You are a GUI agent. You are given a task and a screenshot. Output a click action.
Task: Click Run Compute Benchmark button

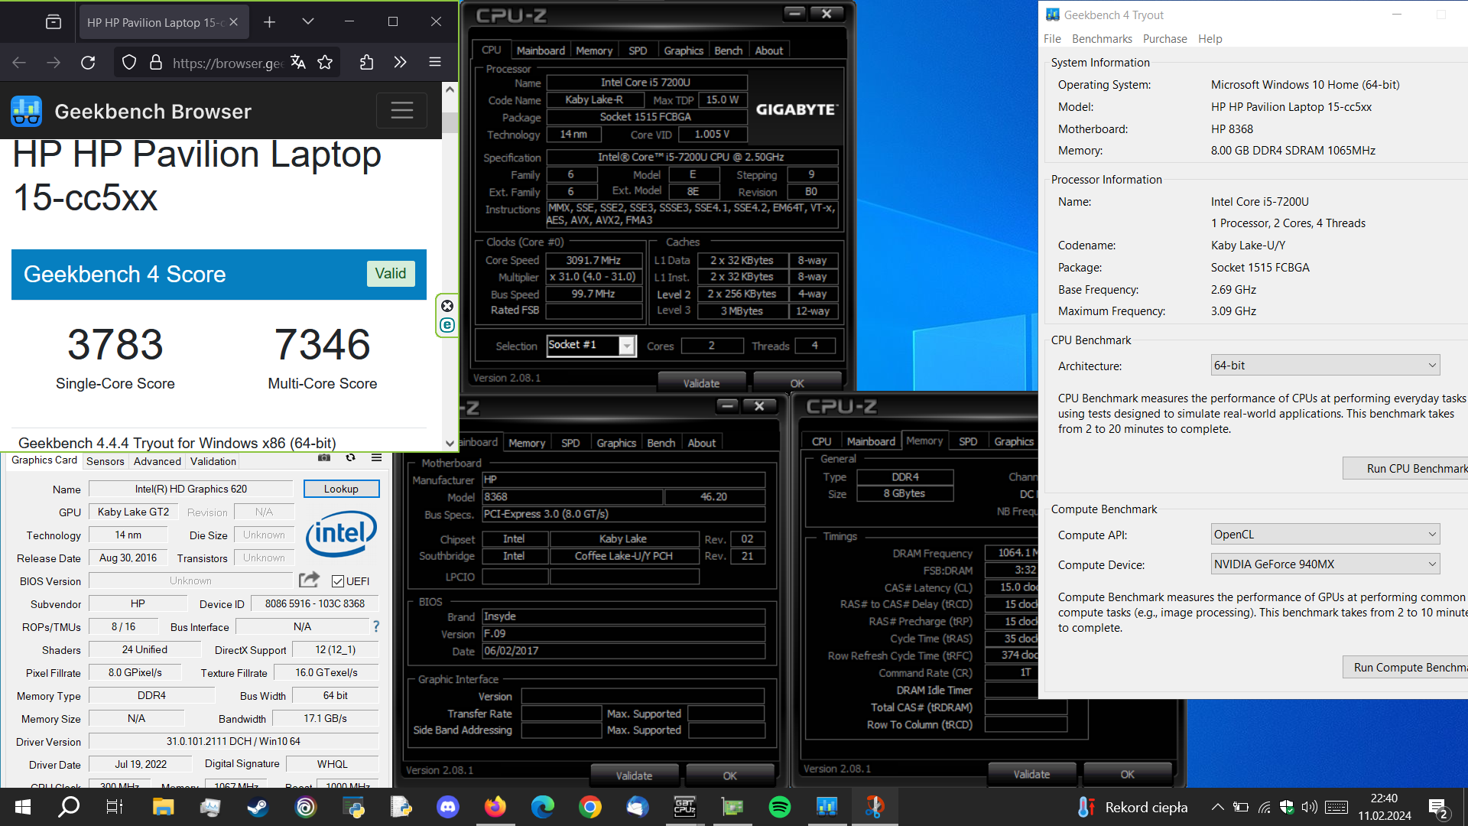coord(1407,668)
